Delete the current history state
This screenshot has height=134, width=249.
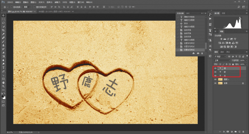point(202,53)
